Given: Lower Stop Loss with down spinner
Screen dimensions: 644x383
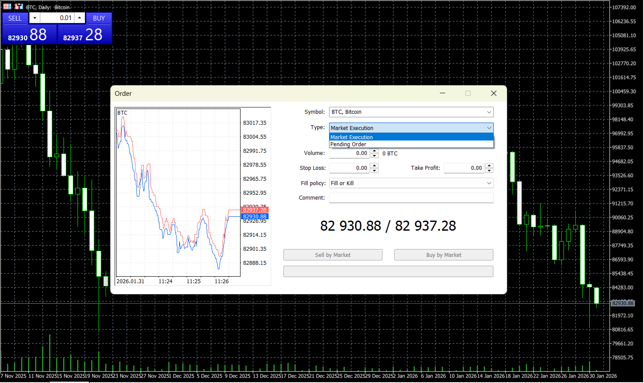Looking at the screenshot, I should (x=374, y=171).
